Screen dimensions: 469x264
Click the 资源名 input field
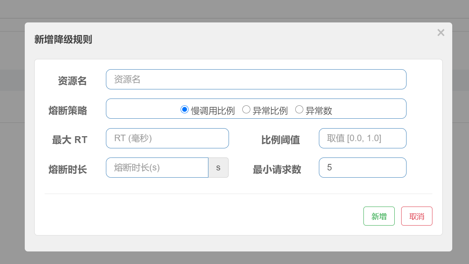tap(256, 80)
